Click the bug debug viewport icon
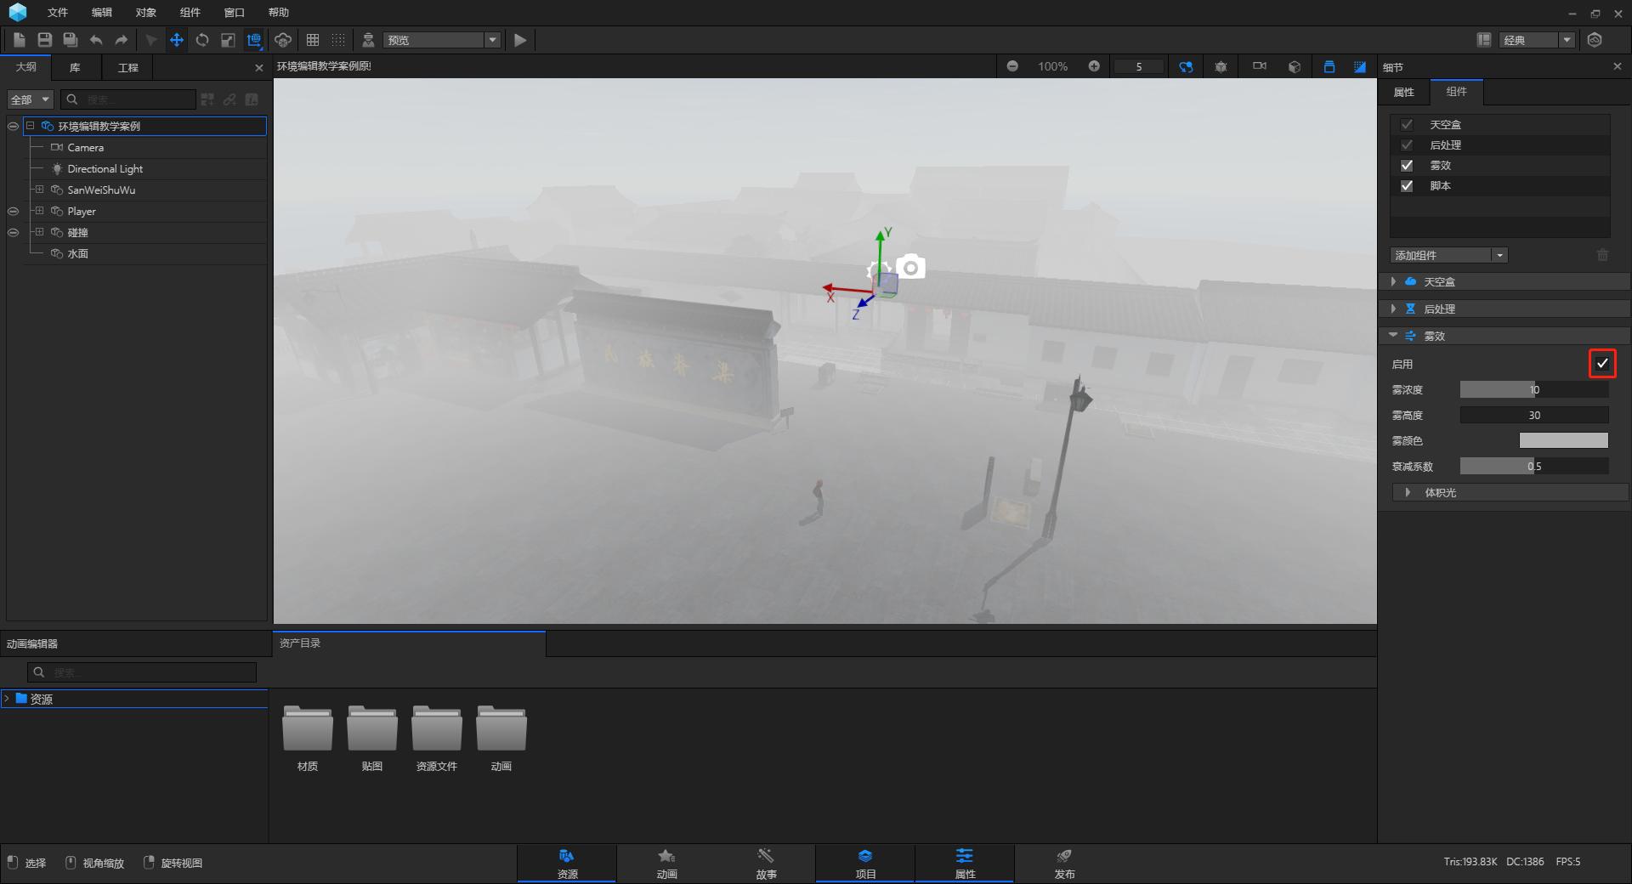 pyautogui.click(x=1221, y=66)
